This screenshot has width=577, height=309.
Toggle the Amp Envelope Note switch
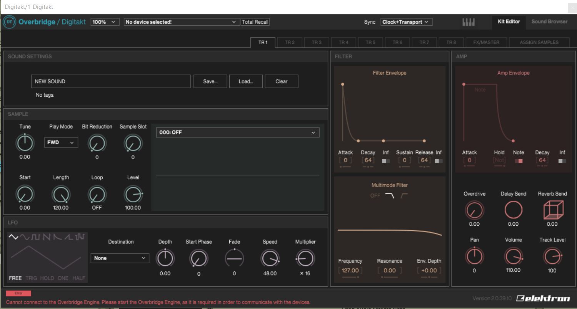(519, 161)
